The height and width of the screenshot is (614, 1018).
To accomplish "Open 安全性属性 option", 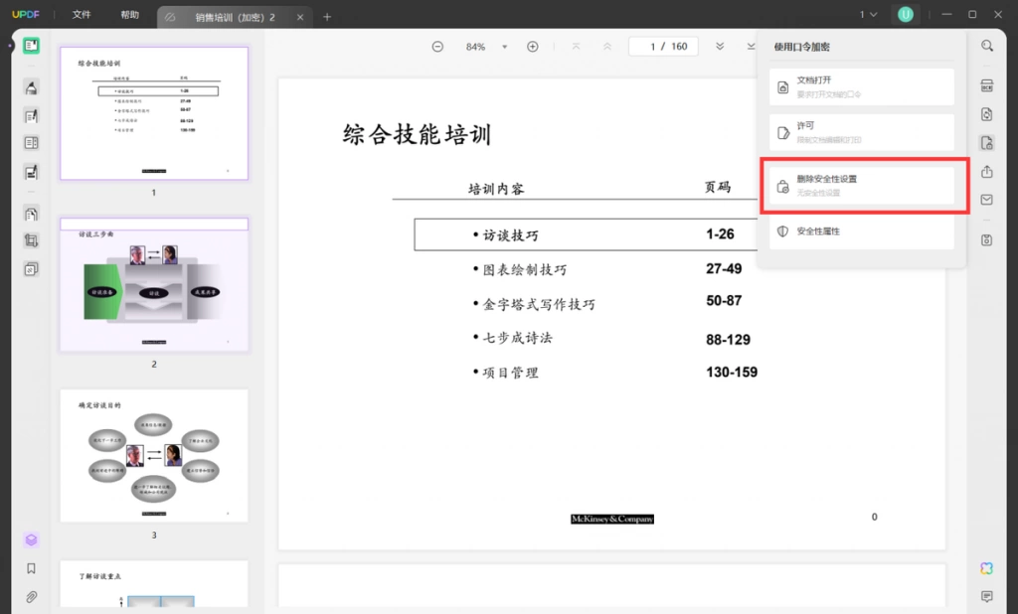I will [x=862, y=231].
